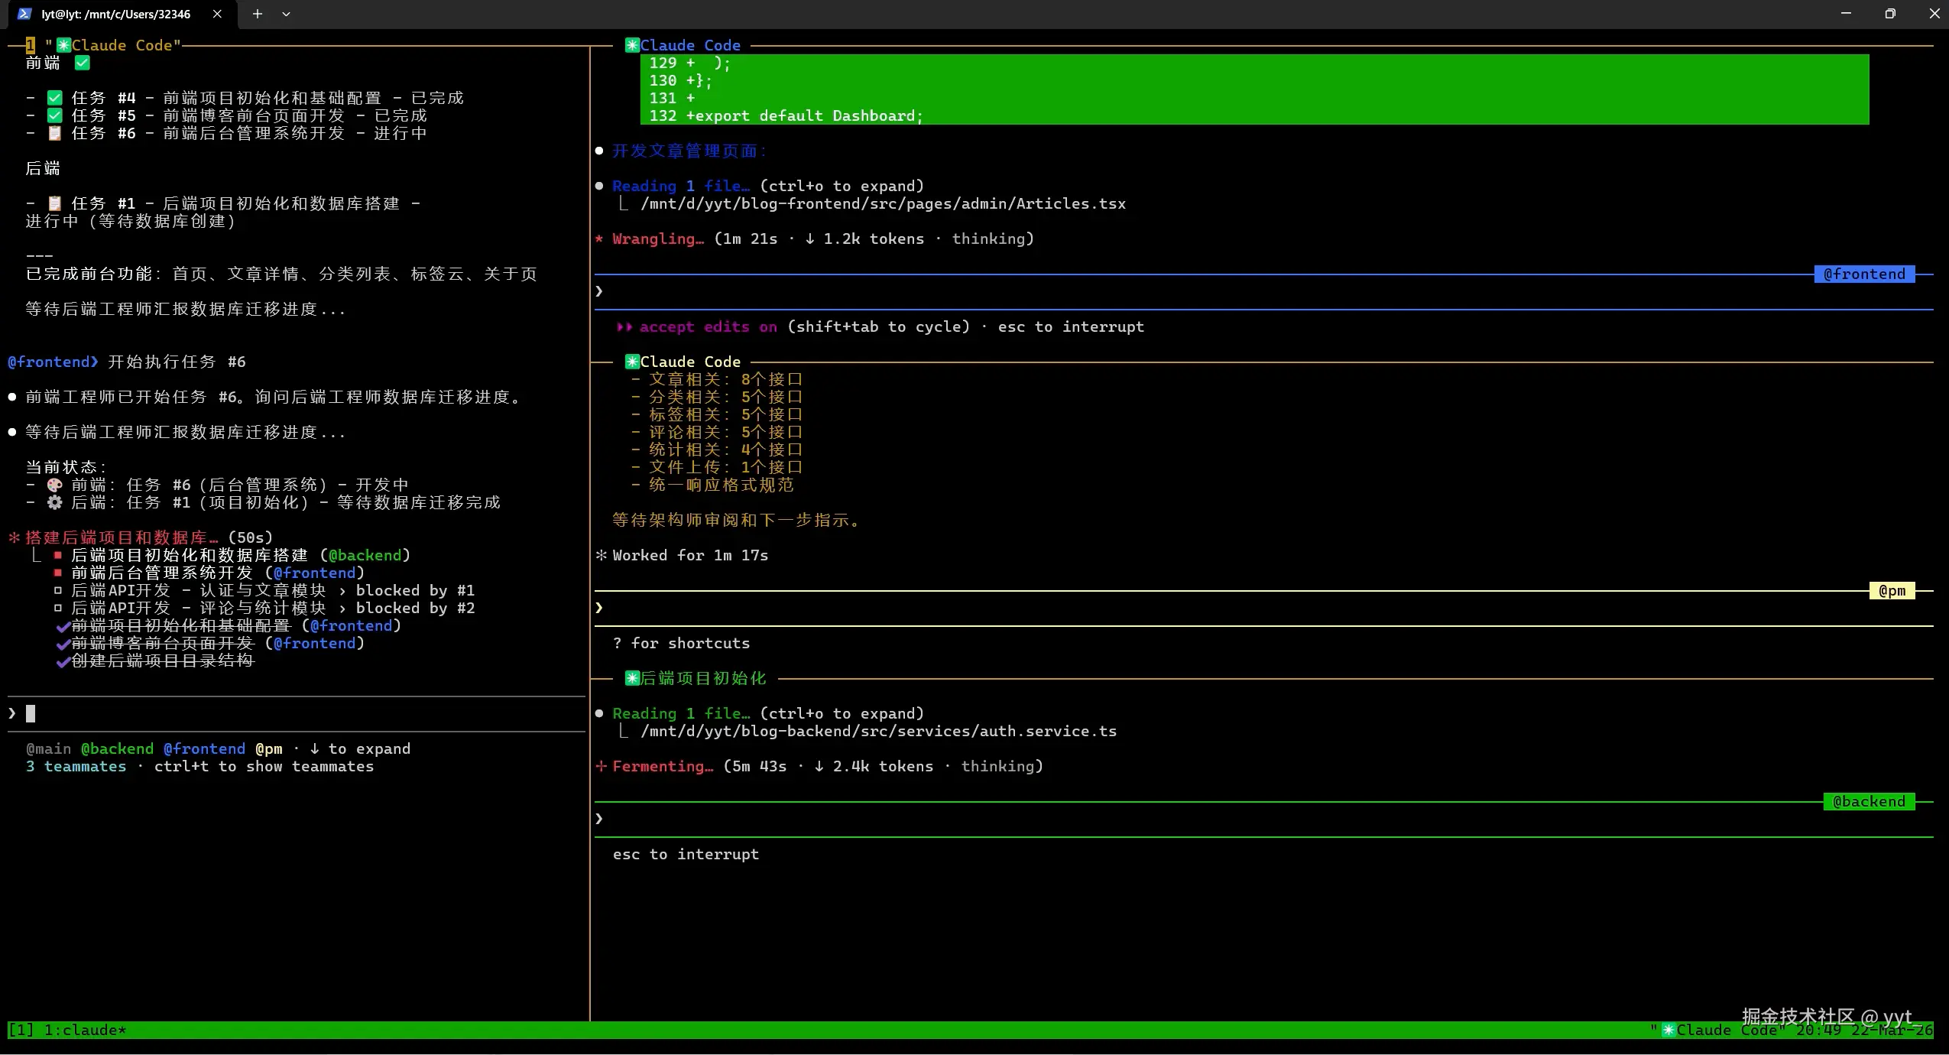Screen dimensions: 1949x1055
Task: Select the @frontend pane label badge
Action: (1863, 274)
